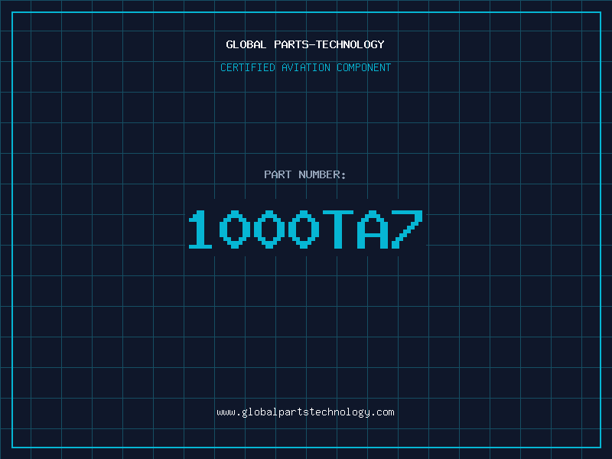This screenshot has height=459, width=612.
Task: Click the word 'AVIATION' in the subtitle
Action: pos(305,67)
